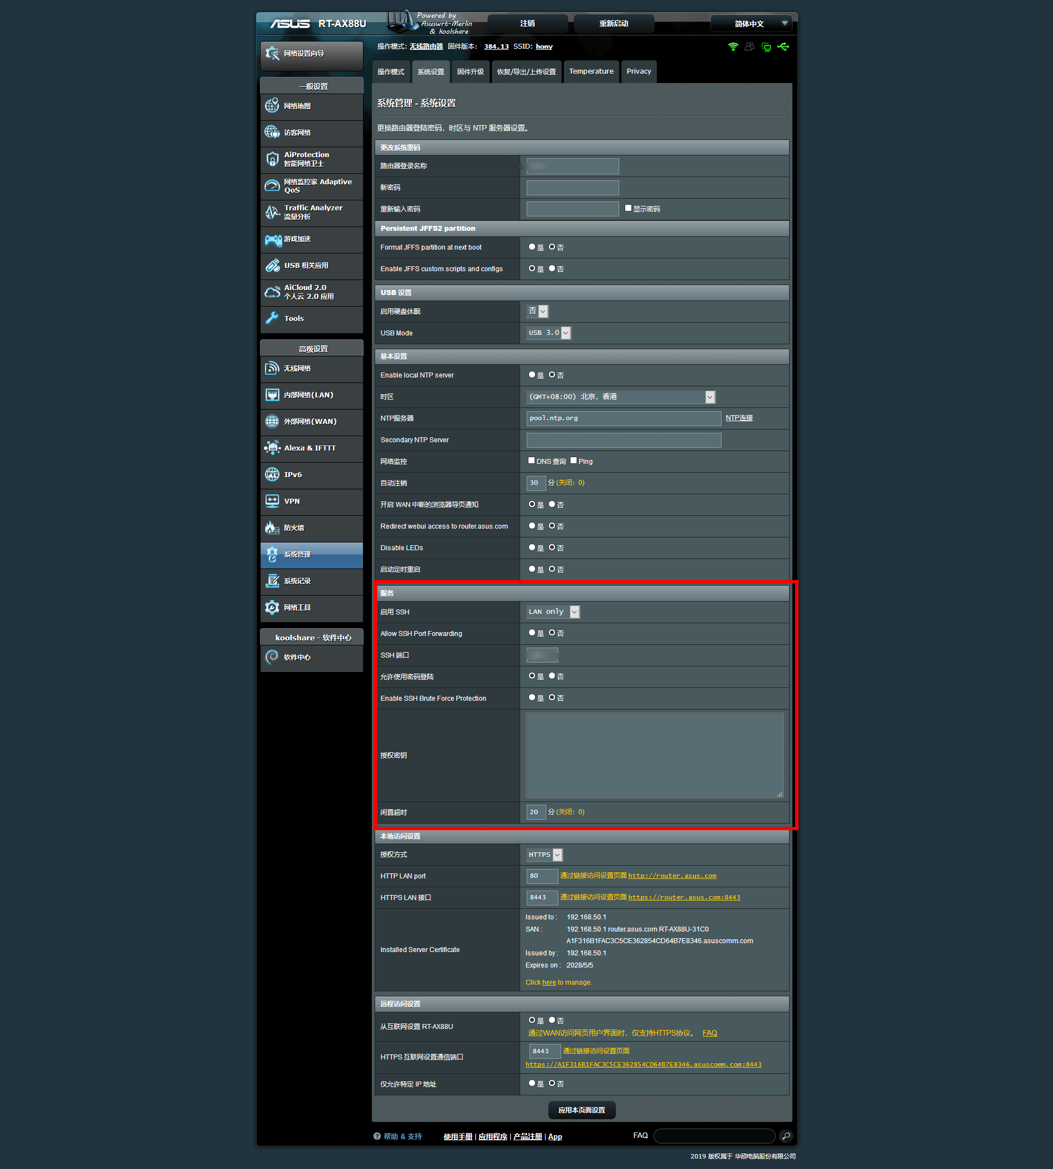The width and height of the screenshot is (1053, 1169).
Task: Open the 系统记录 log icon
Action: [x=272, y=581]
